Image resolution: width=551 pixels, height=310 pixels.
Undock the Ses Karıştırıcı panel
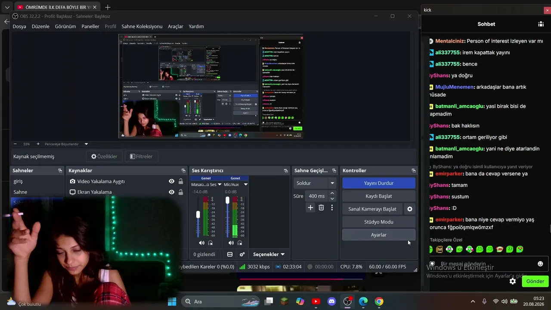pos(286,171)
